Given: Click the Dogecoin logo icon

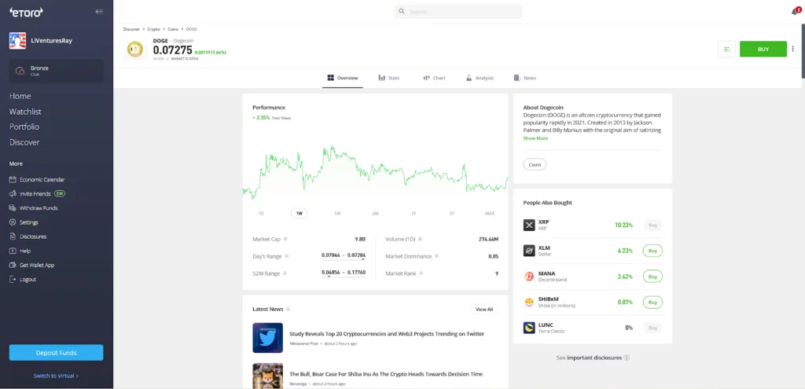Looking at the screenshot, I should (x=135, y=49).
